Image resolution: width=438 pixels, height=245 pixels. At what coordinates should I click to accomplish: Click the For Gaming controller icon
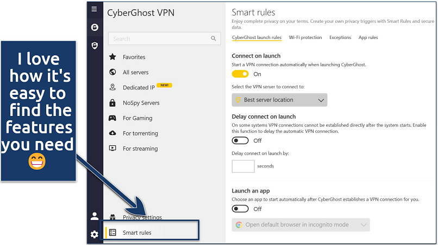click(112, 118)
